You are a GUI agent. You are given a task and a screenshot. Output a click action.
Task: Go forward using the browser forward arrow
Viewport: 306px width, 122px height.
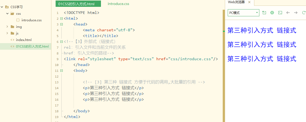(x=296, y=13)
